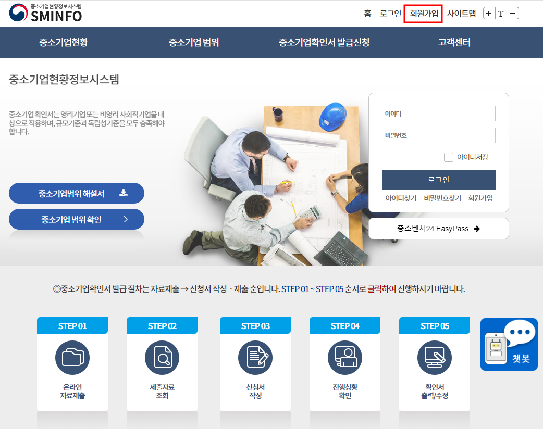Click the 신청서 작성 pencil icon in STEP 03
This screenshot has height=429, width=543.
click(255, 358)
